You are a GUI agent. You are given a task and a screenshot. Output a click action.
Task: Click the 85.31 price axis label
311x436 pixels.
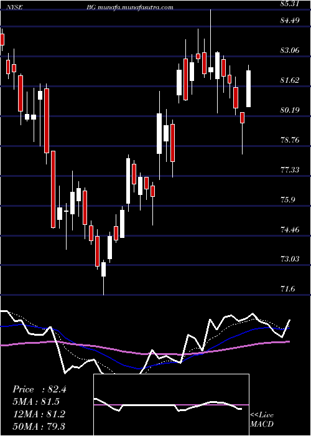point(290,4)
